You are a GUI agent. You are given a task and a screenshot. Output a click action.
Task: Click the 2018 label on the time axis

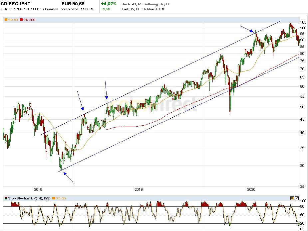pos(38,189)
